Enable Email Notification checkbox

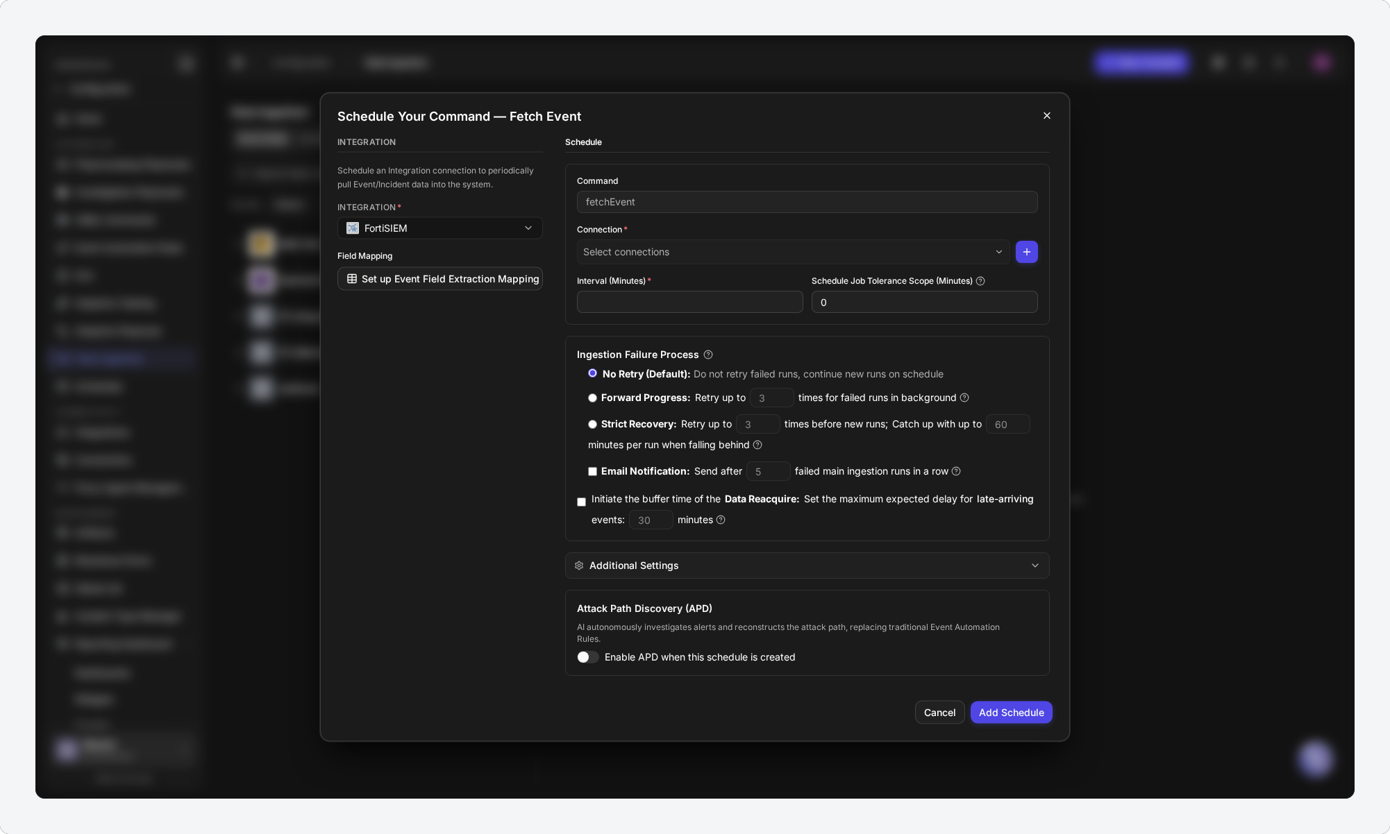coord(592,471)
